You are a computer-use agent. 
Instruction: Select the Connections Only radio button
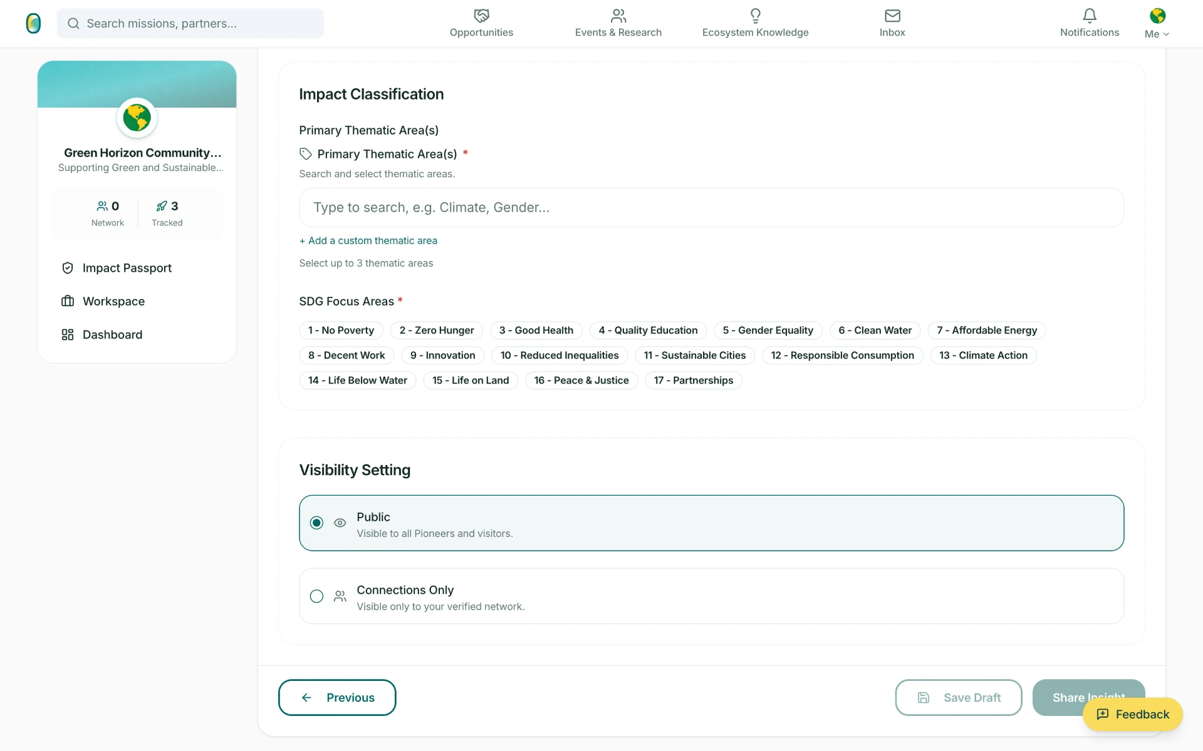317,596
